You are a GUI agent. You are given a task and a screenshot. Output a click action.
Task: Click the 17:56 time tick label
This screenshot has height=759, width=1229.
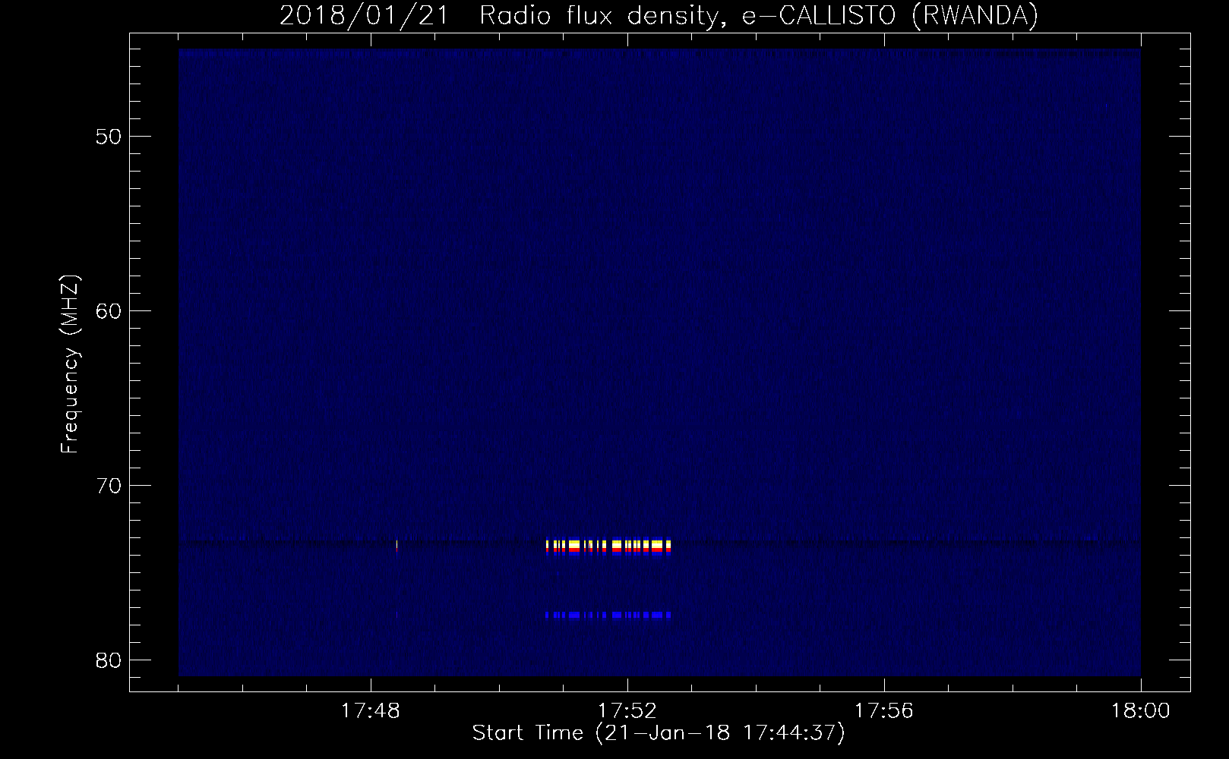point(884,711)
